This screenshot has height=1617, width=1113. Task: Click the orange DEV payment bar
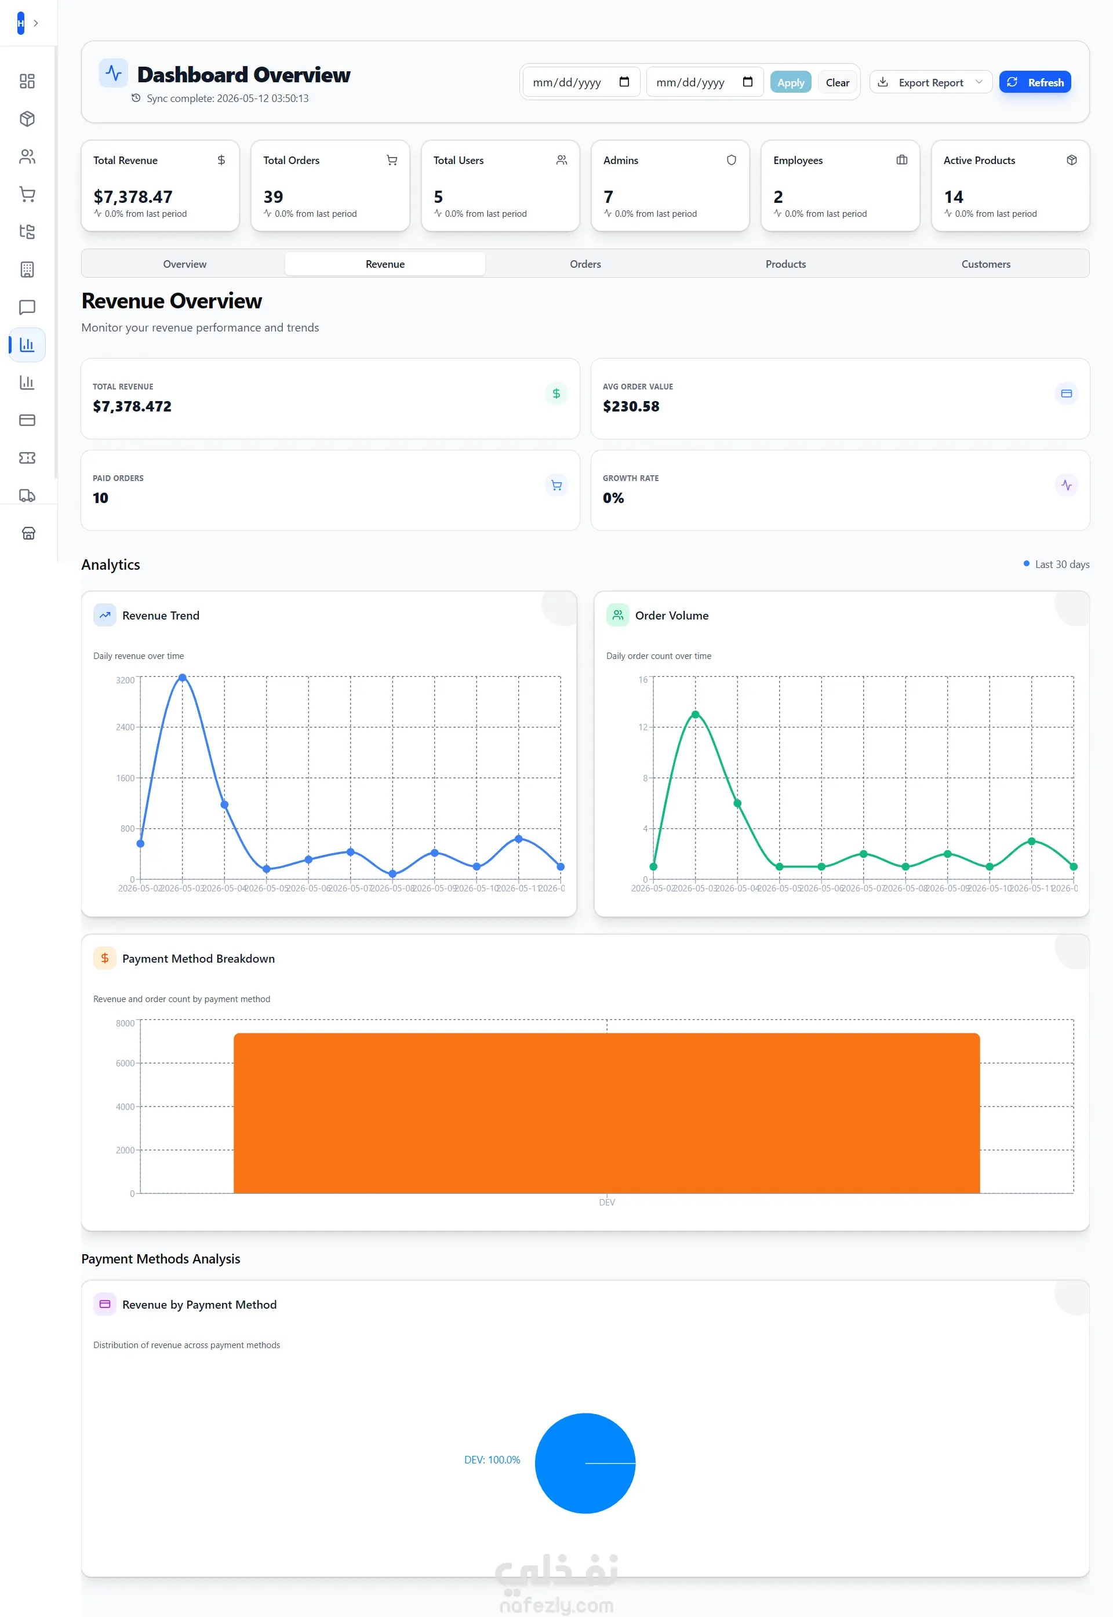607,1113
